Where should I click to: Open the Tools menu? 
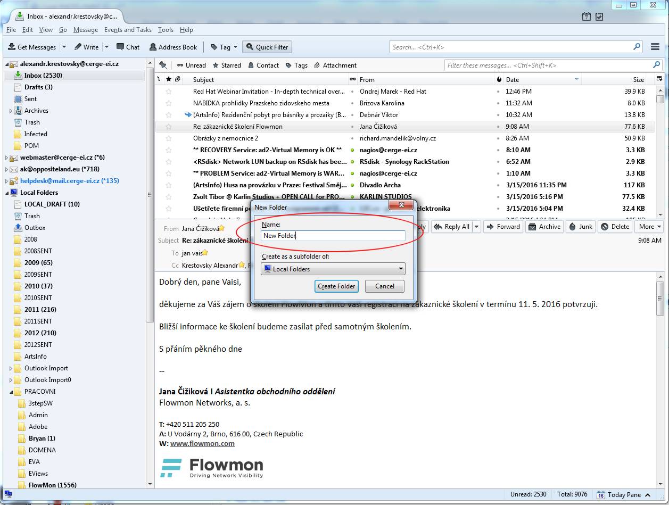(x=166, y=30)
